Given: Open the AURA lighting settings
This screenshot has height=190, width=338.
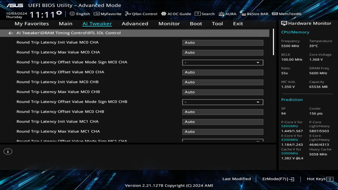Looking at the screenshot, I should pyautogui.click(x=227, y=14).
